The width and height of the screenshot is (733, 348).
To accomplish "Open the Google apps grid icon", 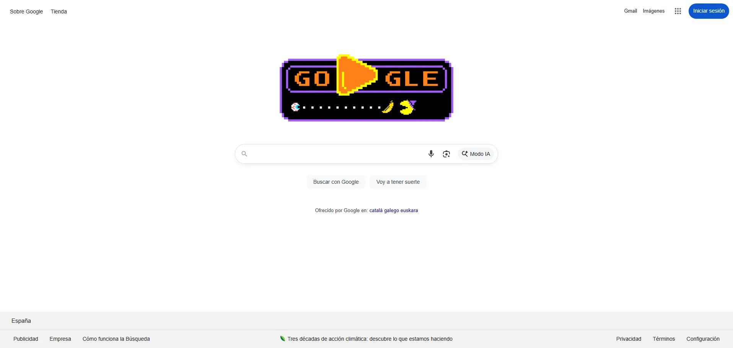I will point(678,11).
